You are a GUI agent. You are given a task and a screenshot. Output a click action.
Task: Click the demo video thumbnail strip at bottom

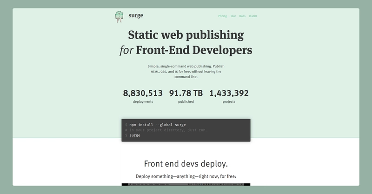pyautogui.click(x=186, y=185)
